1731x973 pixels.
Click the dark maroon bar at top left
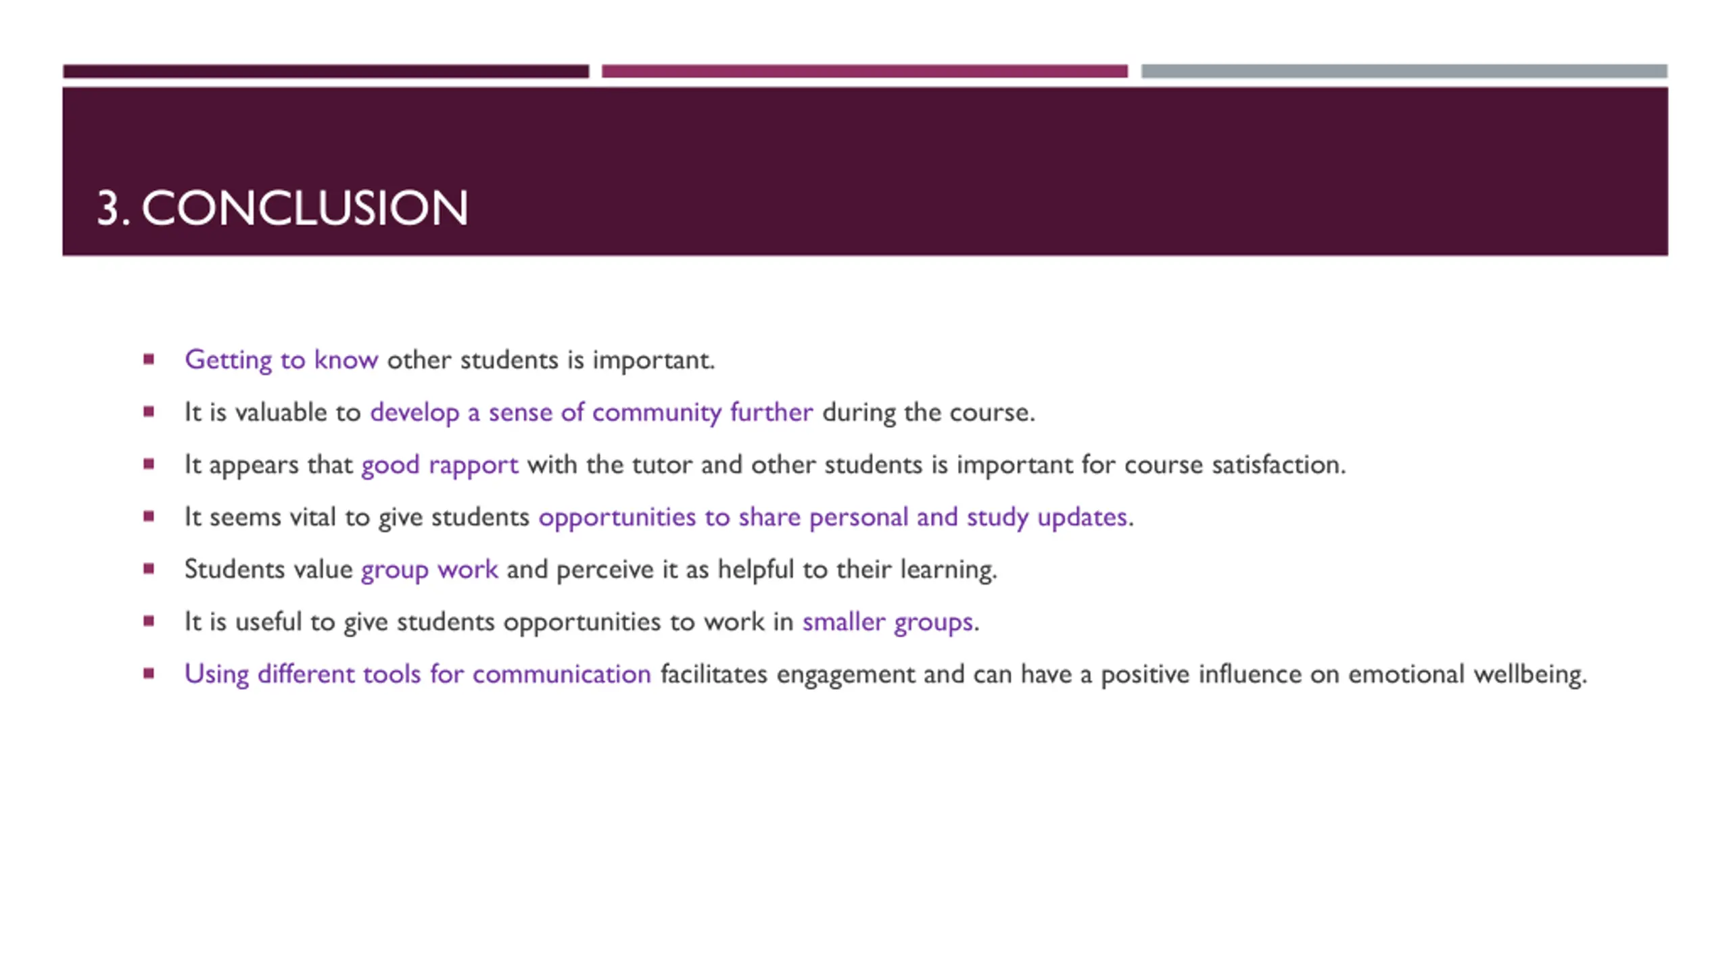tap(326, 71)
